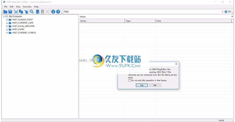Collapse the My Computer tree node
Screen dimensions: 235x122
pos(4,16)
